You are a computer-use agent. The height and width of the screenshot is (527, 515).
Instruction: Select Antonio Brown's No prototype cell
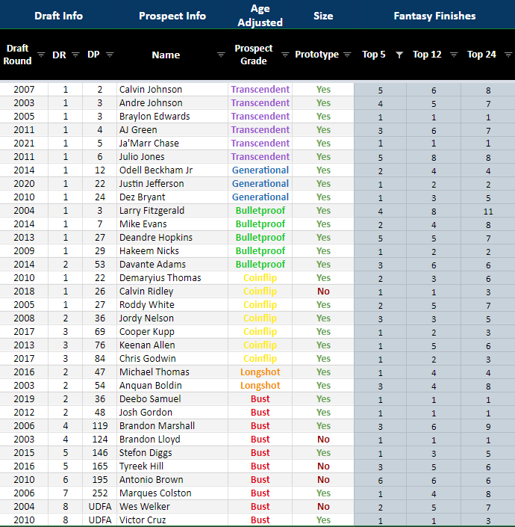click(323, 479)
